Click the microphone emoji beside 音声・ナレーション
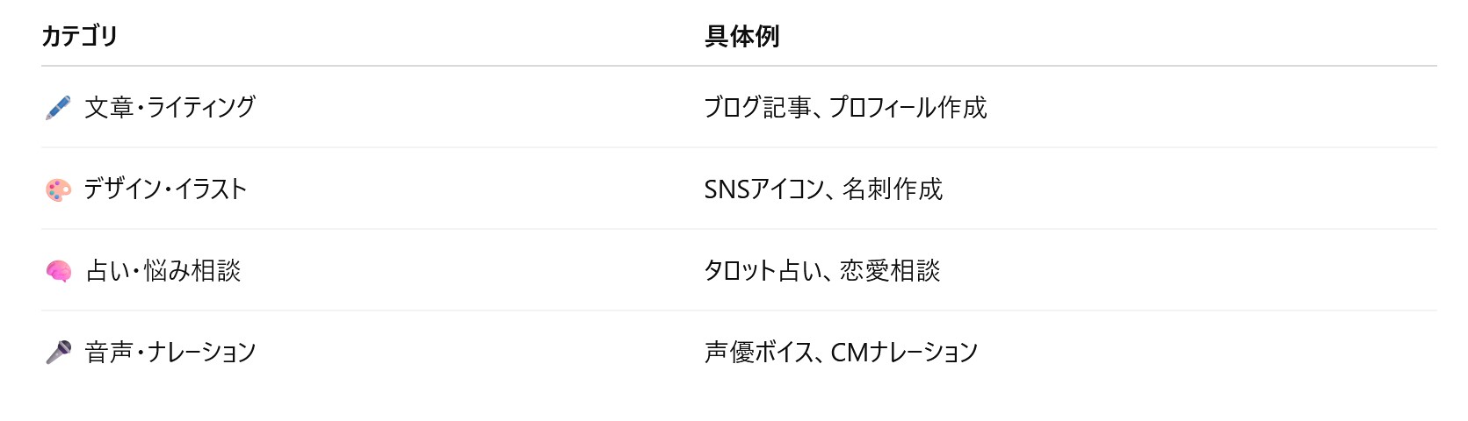Image resolution: width=1468 pixels, height=421 pixels. point(58,353)
